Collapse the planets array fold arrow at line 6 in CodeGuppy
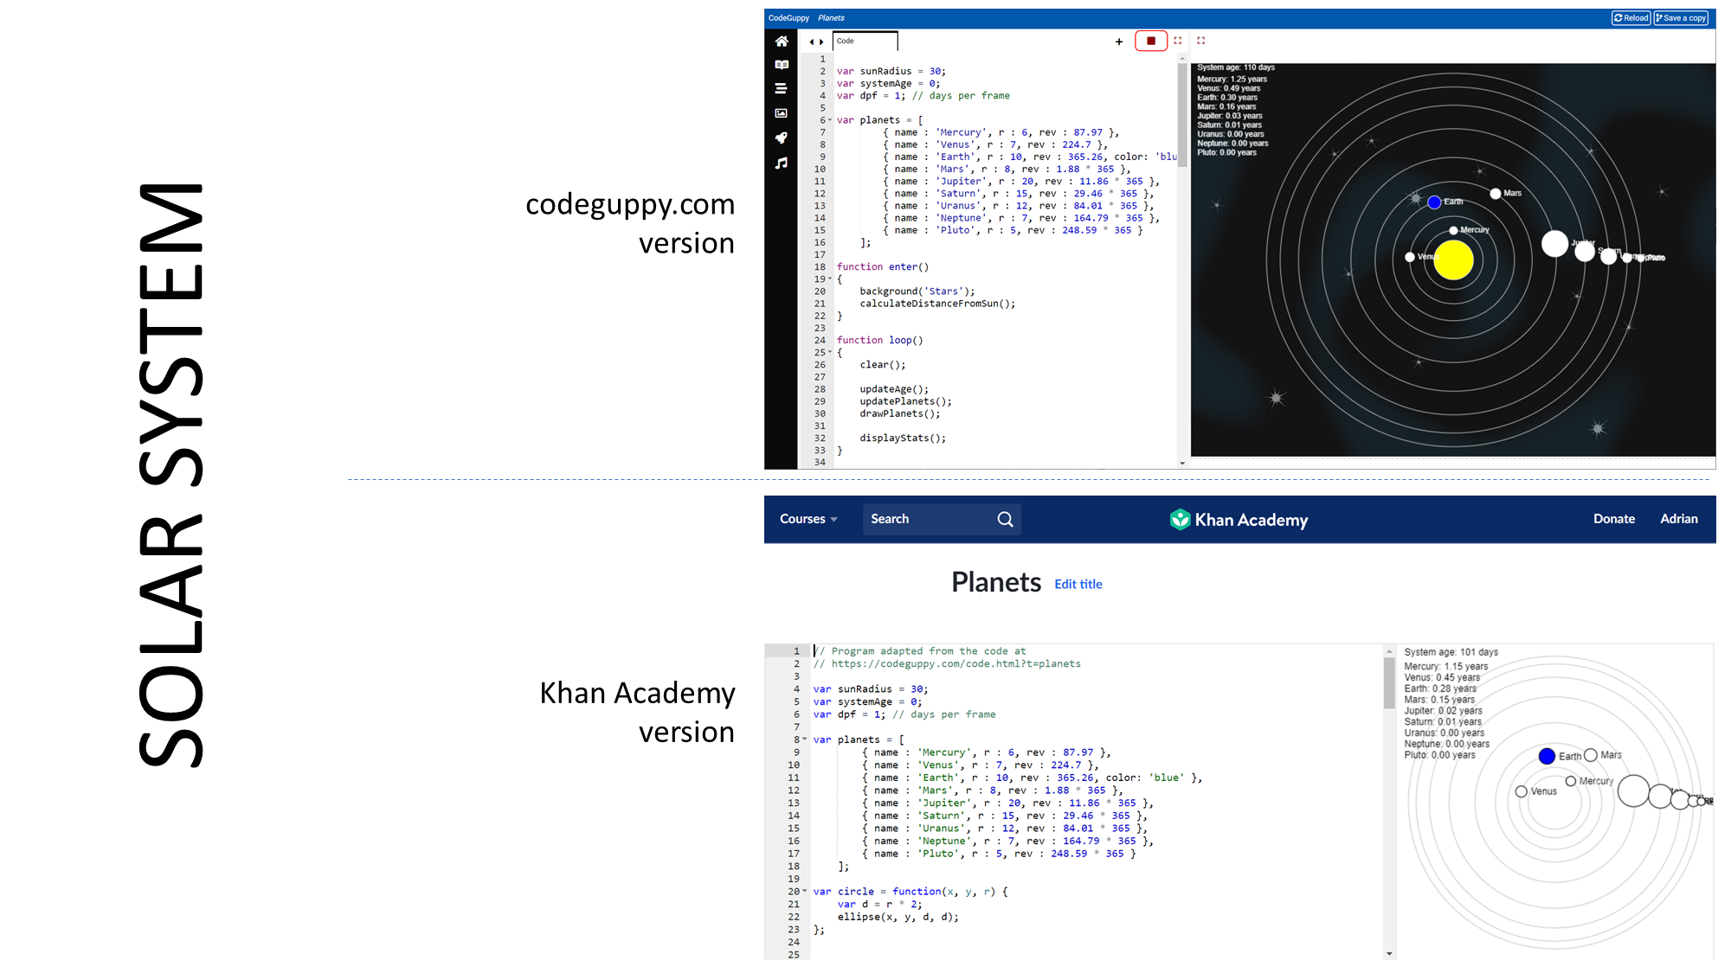Viewport: 1731px width, 973px height. 830,120
